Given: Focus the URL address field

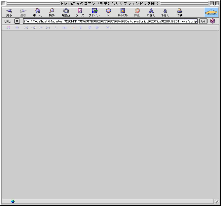Looking at the screenshot, I should [x=110, y=21].
